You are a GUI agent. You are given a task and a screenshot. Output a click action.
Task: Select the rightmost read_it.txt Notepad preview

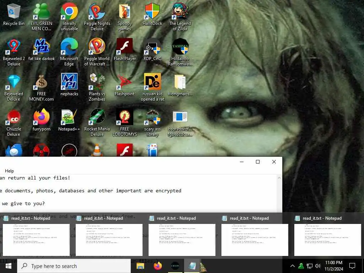(x=327, y=240)
